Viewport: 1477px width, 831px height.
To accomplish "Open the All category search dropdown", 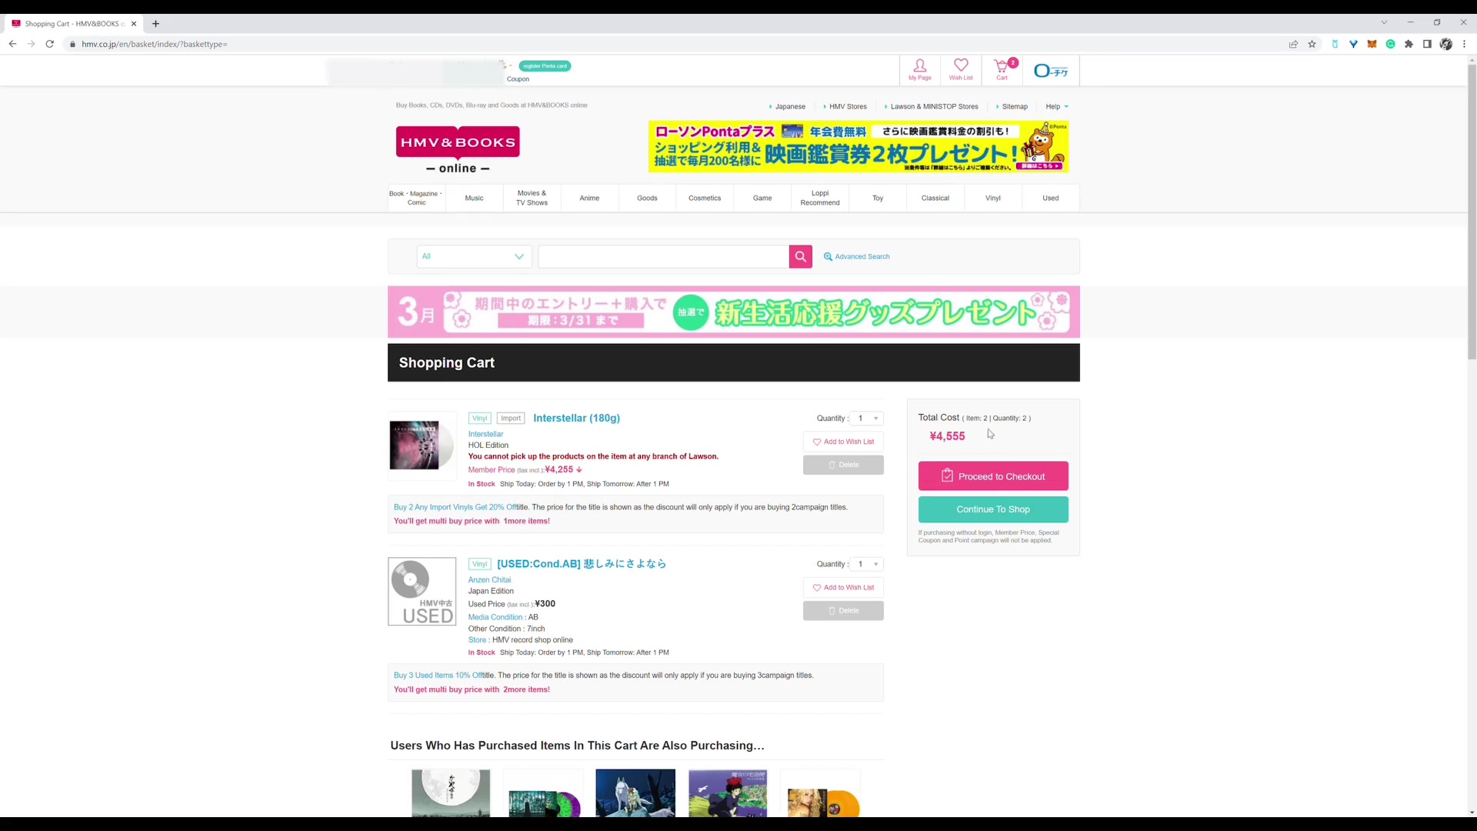I will pos(474,256).
